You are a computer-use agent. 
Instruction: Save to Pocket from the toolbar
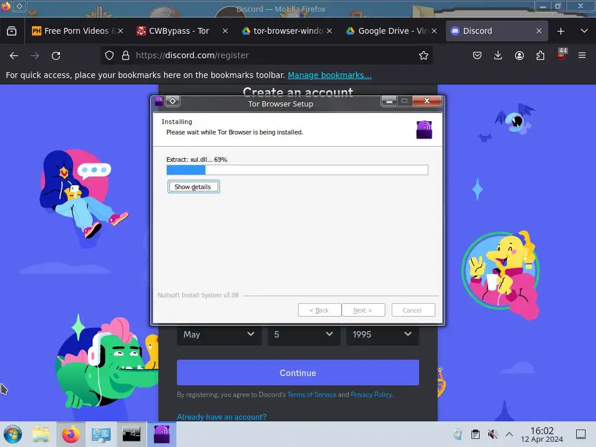477,55
